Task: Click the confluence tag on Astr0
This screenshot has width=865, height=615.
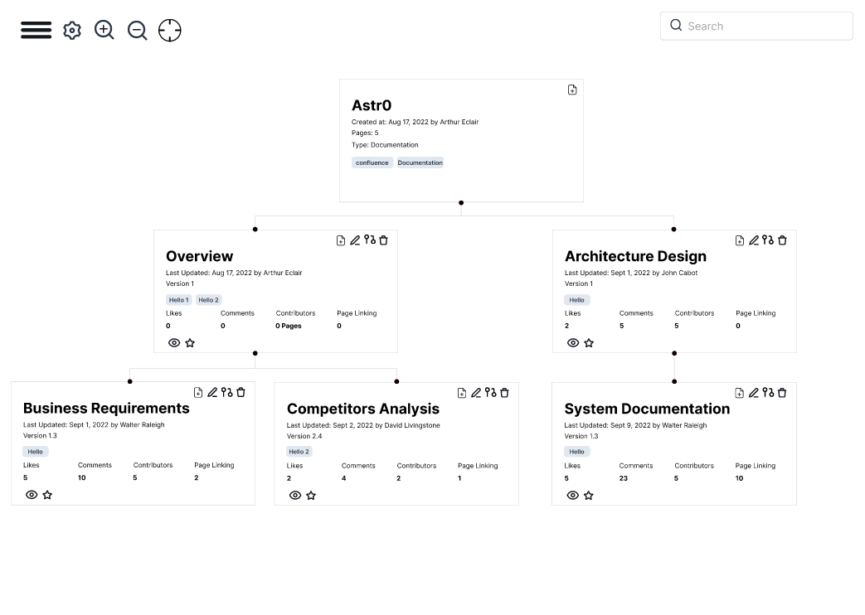Action: 372,162
